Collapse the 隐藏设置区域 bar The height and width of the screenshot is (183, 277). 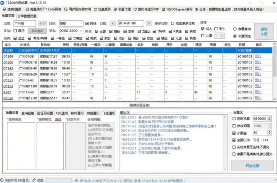tap(140, 105)
